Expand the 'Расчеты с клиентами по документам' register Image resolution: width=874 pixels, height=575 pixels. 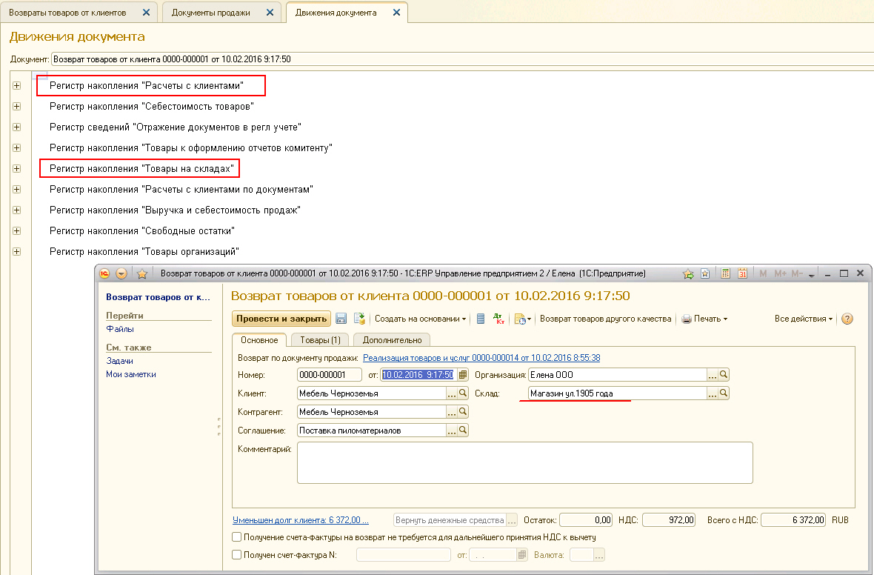point(17,190)
